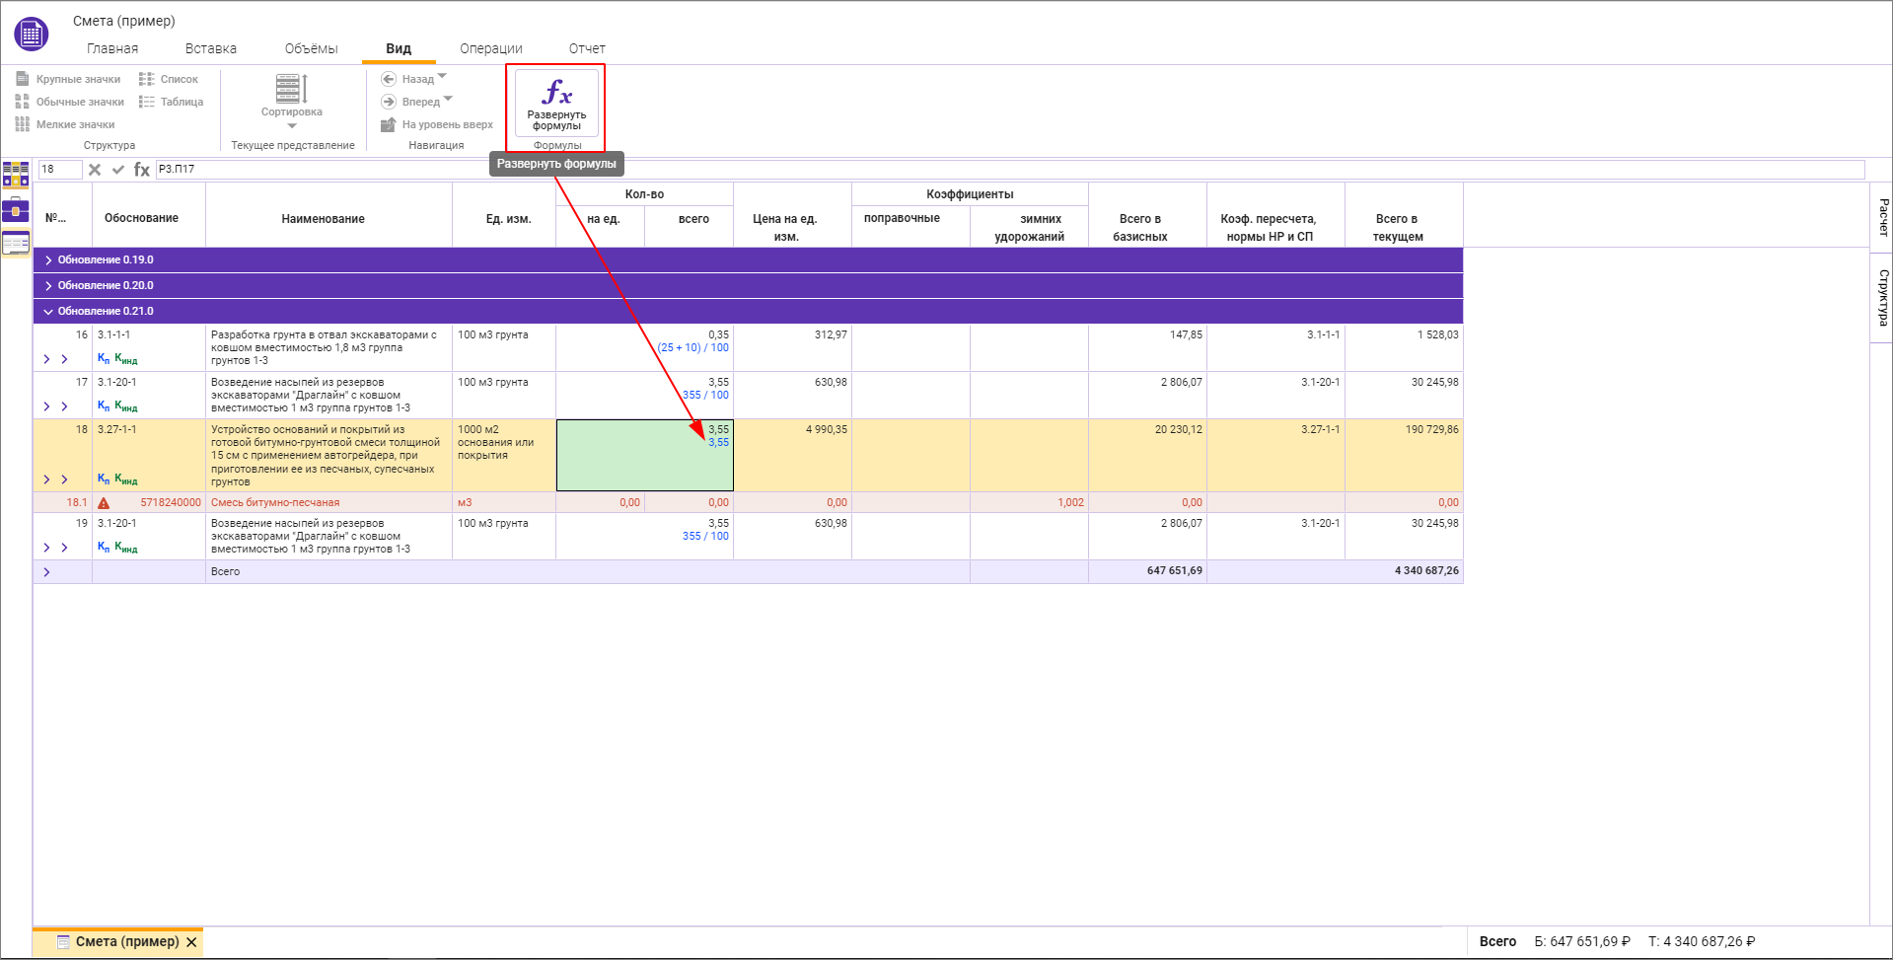Open the Отчет ribbon tab
1893x960 pixels.
pos(587,48)
